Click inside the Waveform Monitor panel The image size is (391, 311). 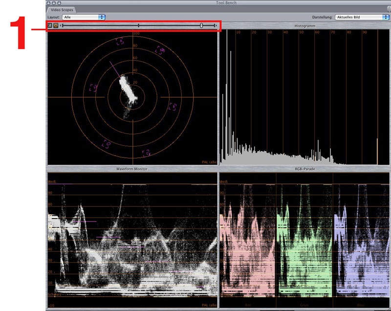(x=132, y=240)
